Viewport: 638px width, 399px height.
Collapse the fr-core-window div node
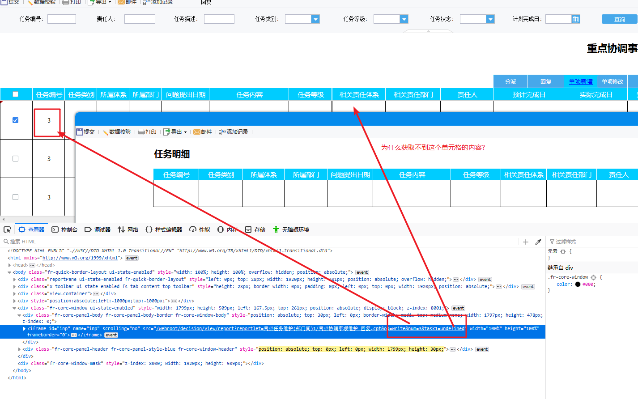click(x=15, y=308)
